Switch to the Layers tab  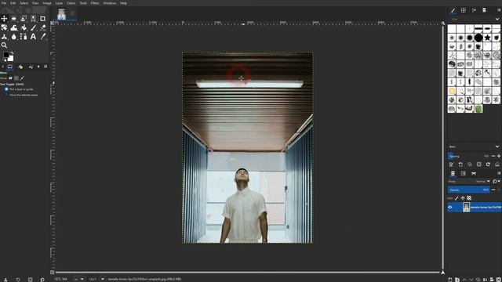pos(453,173)
